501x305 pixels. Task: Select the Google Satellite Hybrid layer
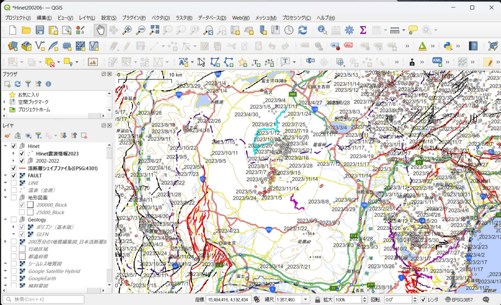(54, 271)
